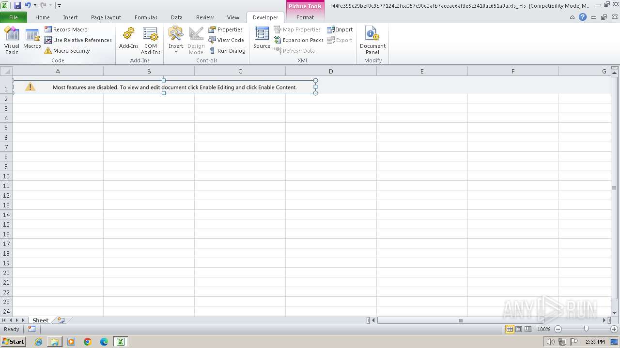Switch to the Formulas tab

(146, 17)
